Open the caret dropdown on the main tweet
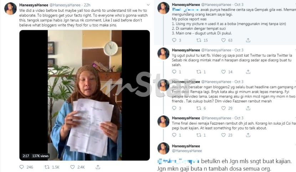Image resolution: width=296 pixels, height=172 pixels. (148, 5)
